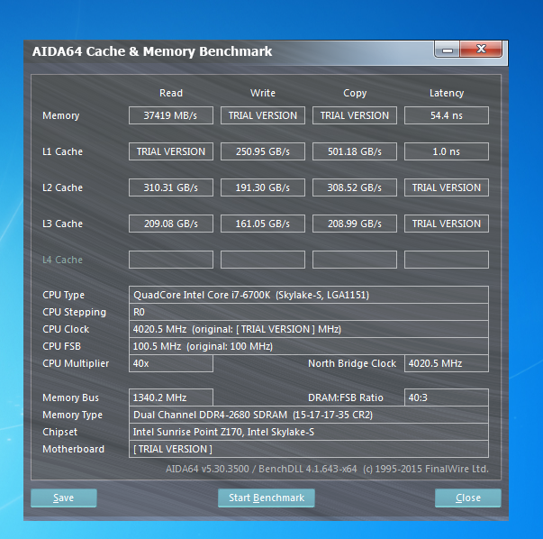Click the Memory row label
The height and width of the screenshot is (539, 543).
60,115
